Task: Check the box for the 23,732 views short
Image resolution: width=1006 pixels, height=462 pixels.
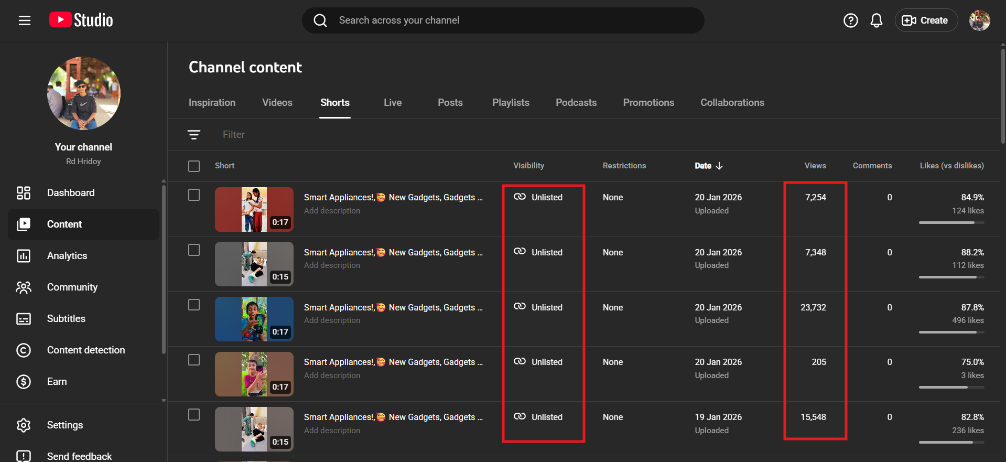Action: [x=194, y=305]
